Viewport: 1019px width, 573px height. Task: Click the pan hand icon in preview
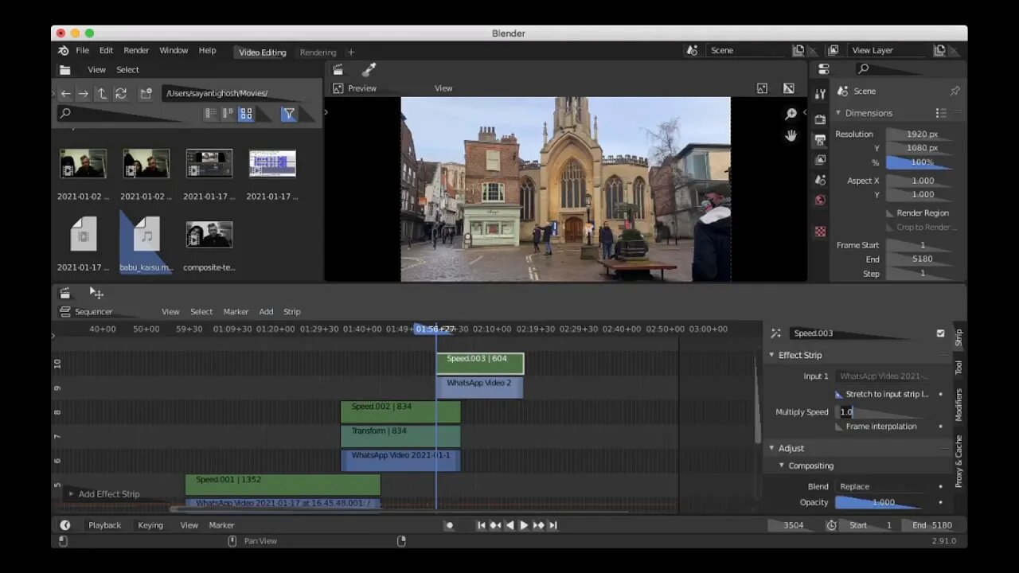tap(791, 135)
